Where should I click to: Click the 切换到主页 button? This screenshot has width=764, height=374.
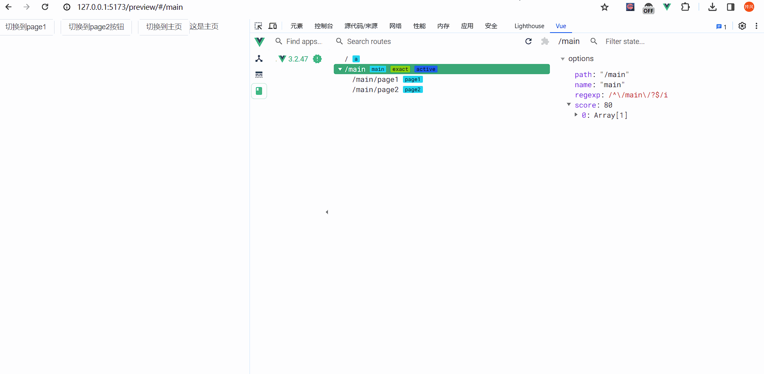(x=164, y=27)
